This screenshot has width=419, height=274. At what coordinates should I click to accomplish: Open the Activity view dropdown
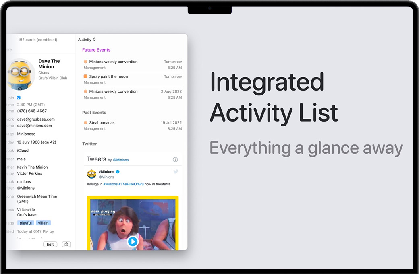[x=87, y=39]
